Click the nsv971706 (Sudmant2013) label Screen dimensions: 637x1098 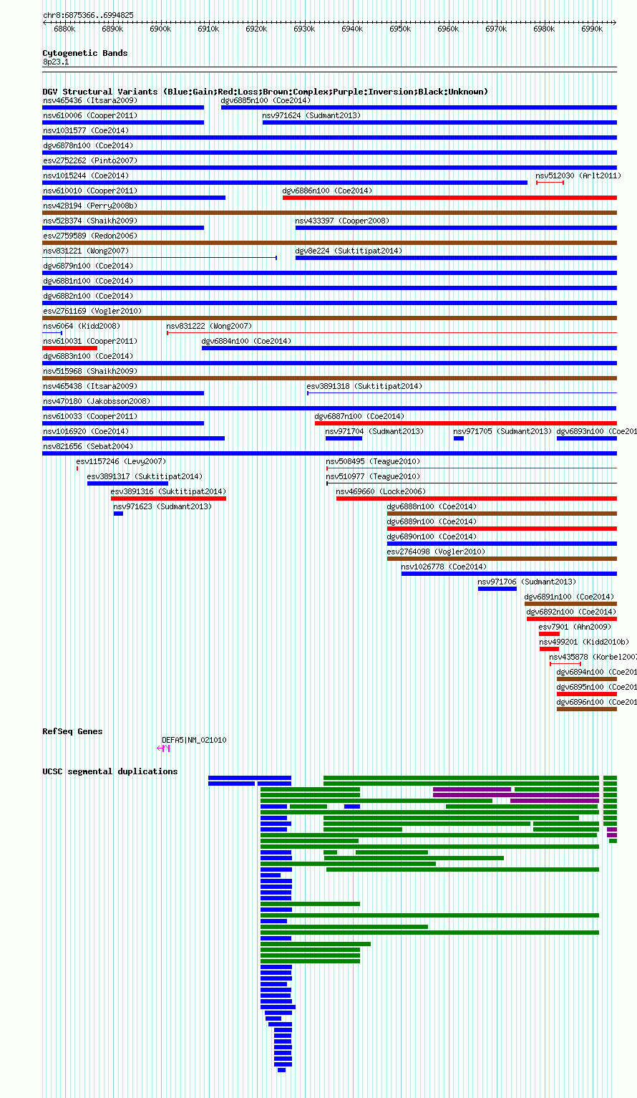pyautogui.click(x=527, y=582)
